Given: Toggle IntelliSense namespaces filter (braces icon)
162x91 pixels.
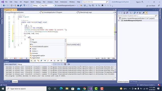Looking at the screenshot, I should [x=35, y=61].
